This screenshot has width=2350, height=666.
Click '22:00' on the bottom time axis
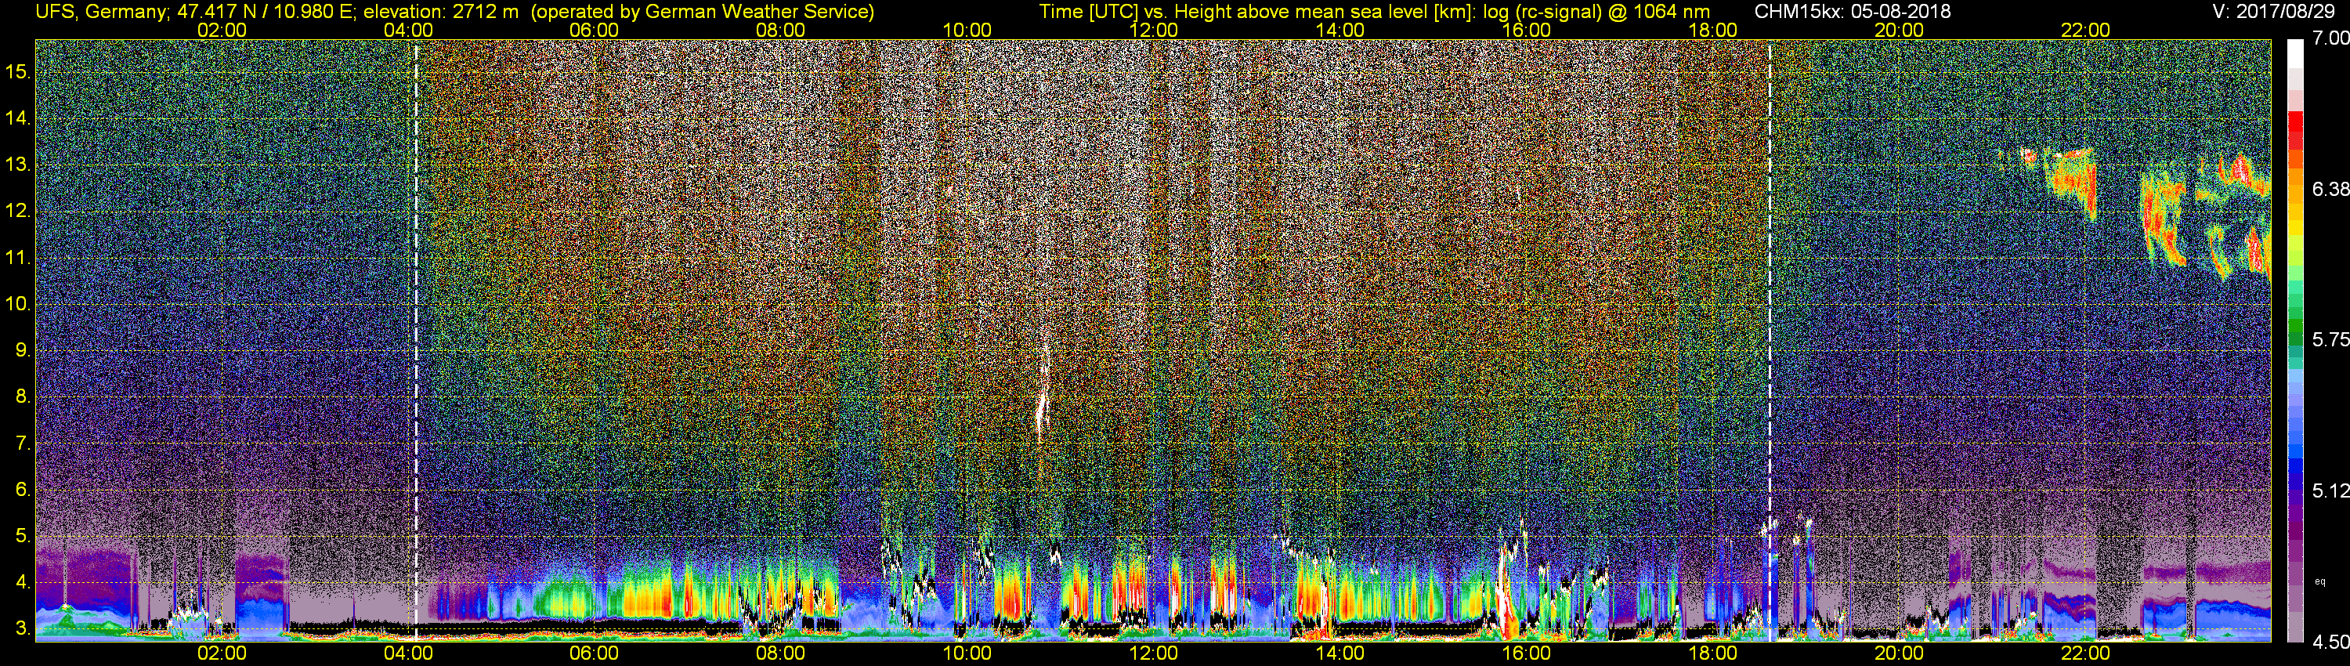pyautogui.click(x=2085, y=653)
